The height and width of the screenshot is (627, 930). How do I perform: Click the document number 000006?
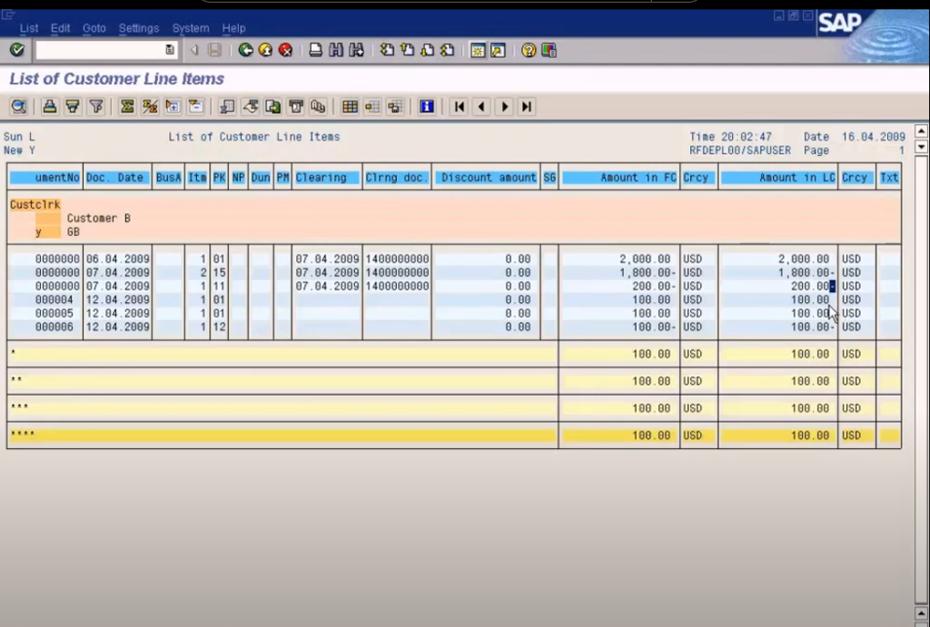[54, 328]
